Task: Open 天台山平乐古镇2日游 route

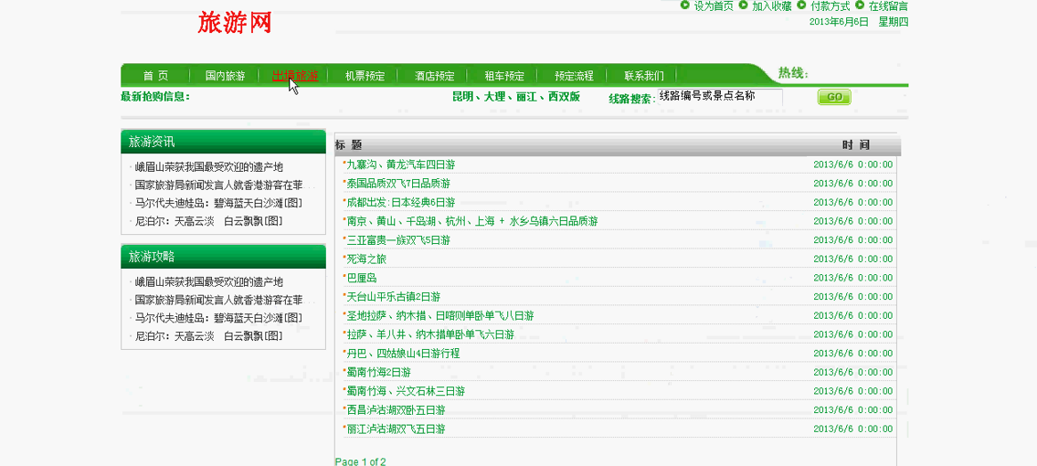Action: point(394,297)
